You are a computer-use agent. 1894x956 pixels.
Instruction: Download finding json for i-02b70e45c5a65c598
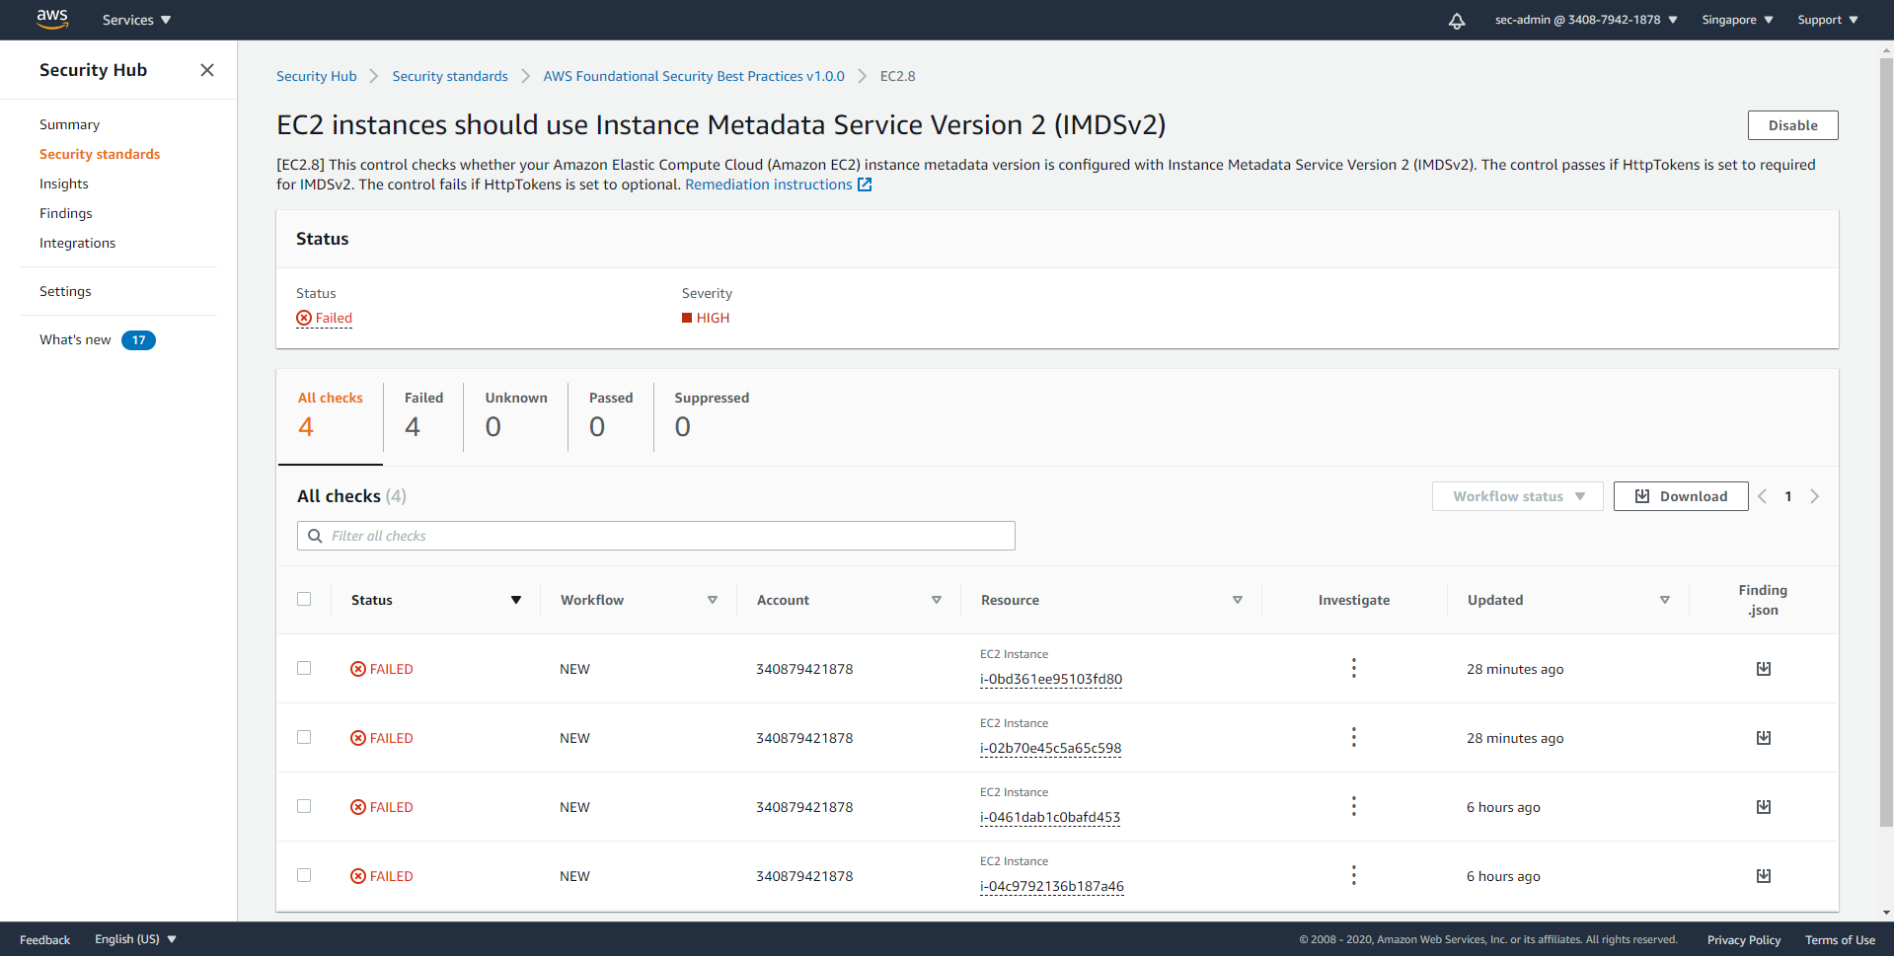[x=1763, y=738]
